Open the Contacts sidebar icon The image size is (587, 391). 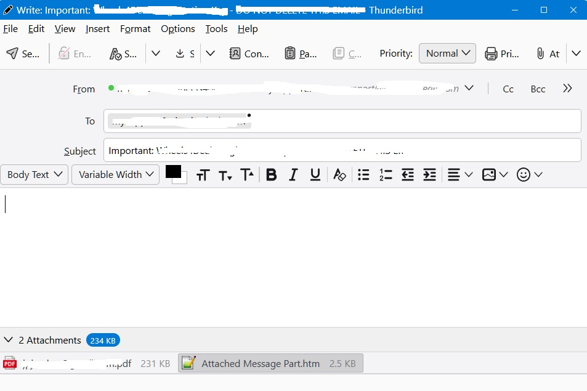pyautogui.click(x=235, y=54)
